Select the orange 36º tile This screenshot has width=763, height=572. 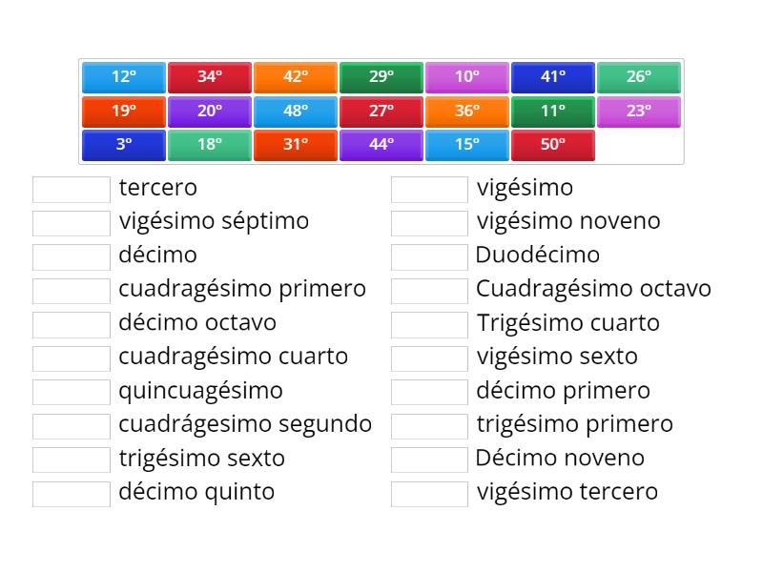coord(467,112)
